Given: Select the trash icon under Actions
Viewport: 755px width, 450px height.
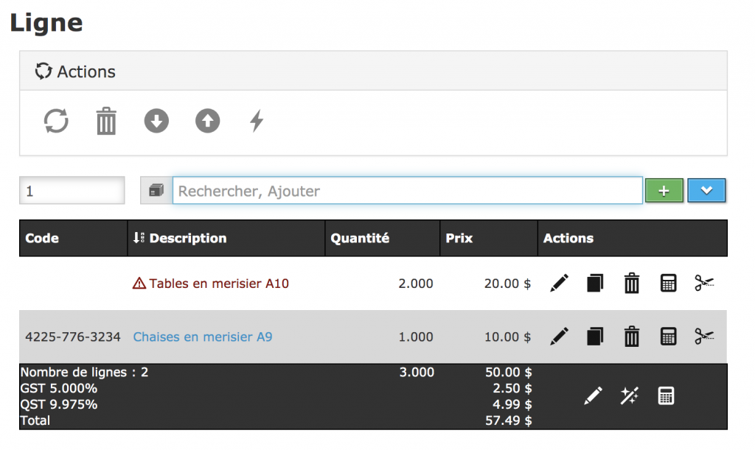Looking at the screenshot, I should [106, 120].
